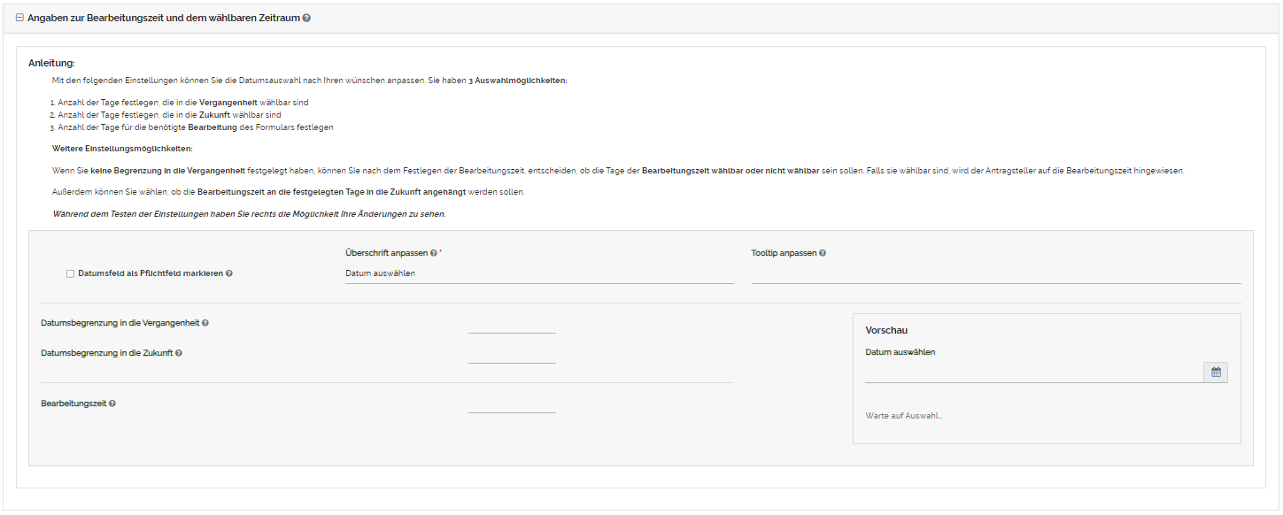Show help icon beside 'Bearbeitungszeit'

coord(112,404)
